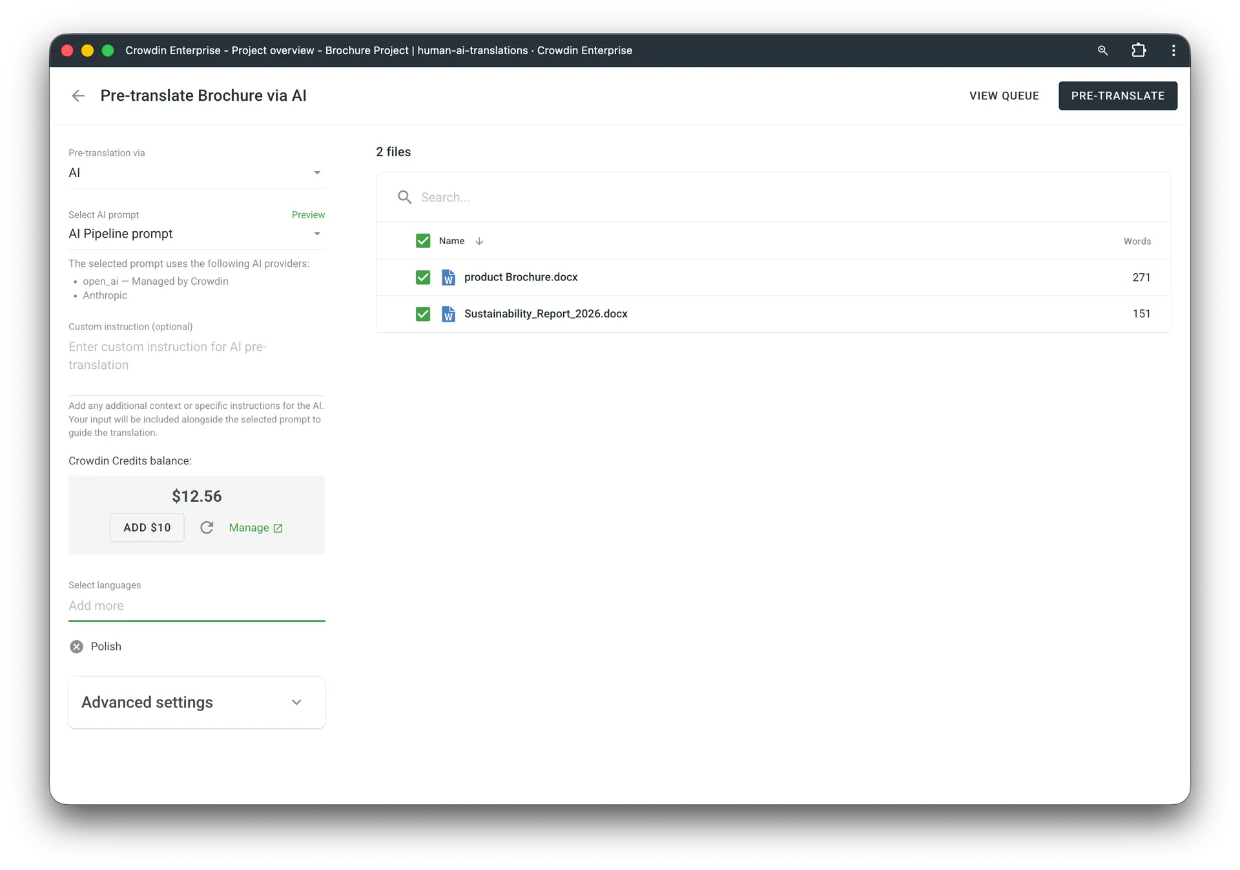Image resolution: width=1240 pixels, height=870 pixels.
Task: Open the Pre-translation via dropdown
Action: (x=196, y=172)
